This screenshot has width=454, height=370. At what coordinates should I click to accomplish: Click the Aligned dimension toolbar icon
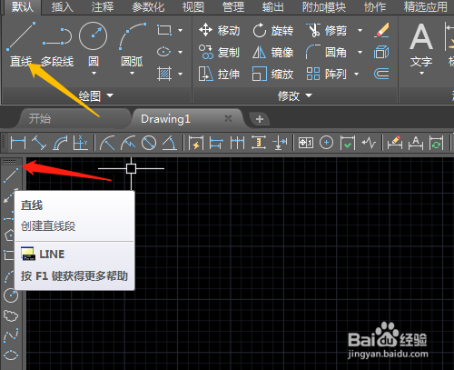(39, 143)
